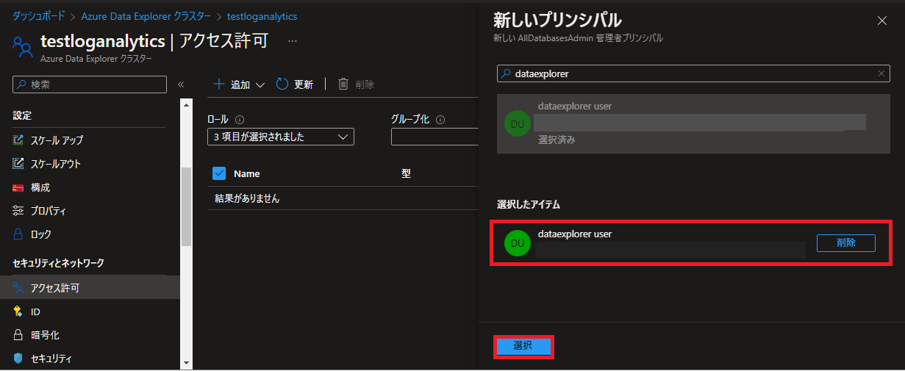Click the dataexplorer principal search field
905x371 pixels.
[x=693, y=73]
